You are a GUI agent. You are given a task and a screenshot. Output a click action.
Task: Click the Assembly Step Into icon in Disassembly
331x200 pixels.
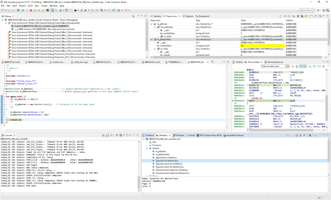click(x=310, y=66)
